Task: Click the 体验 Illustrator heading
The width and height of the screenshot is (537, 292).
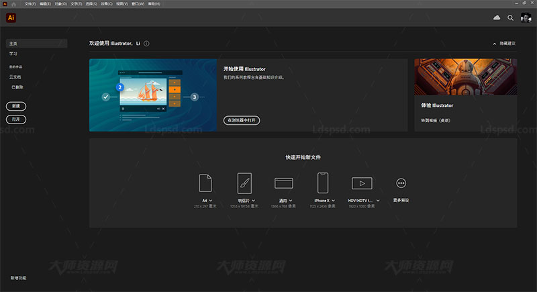Action: coord(437,105)
